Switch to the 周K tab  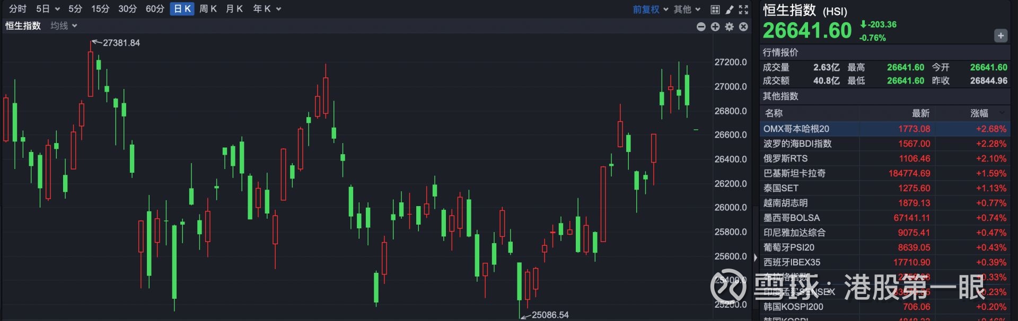(x=208, y=9)
